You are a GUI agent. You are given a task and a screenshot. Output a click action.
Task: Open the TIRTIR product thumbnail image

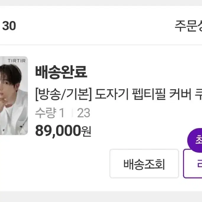coord(14,96)
